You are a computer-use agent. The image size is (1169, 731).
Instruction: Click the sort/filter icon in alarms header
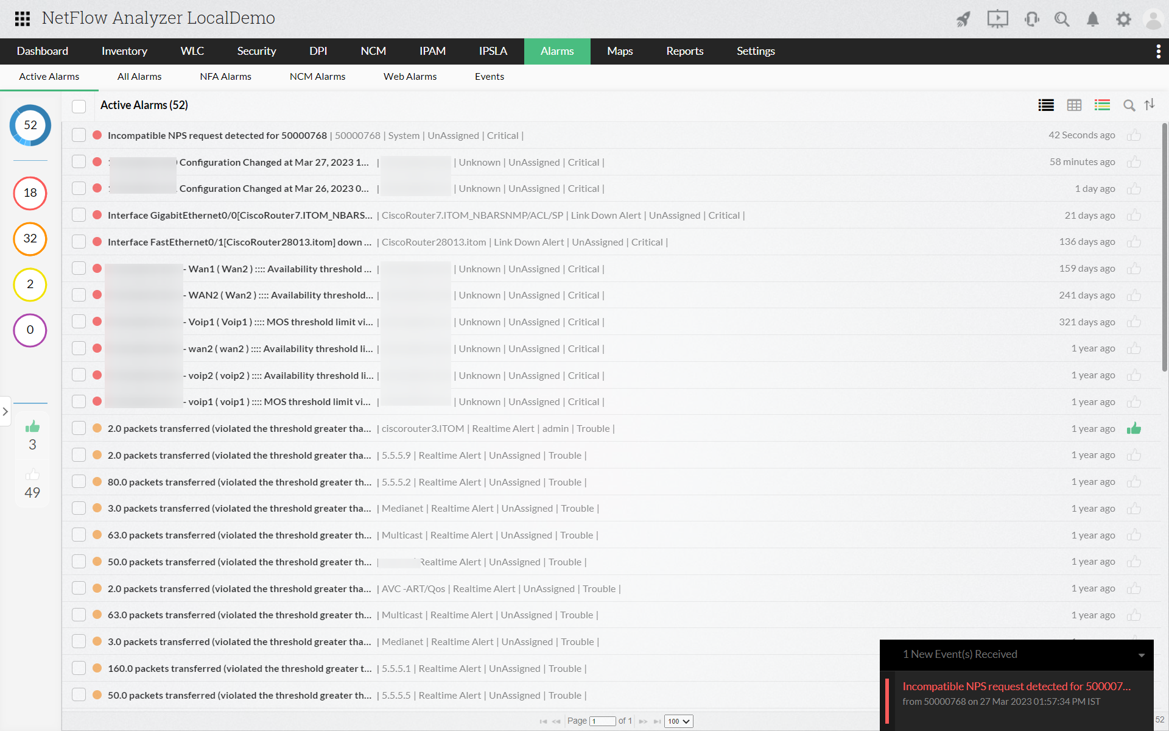[x=1150, y=105]
